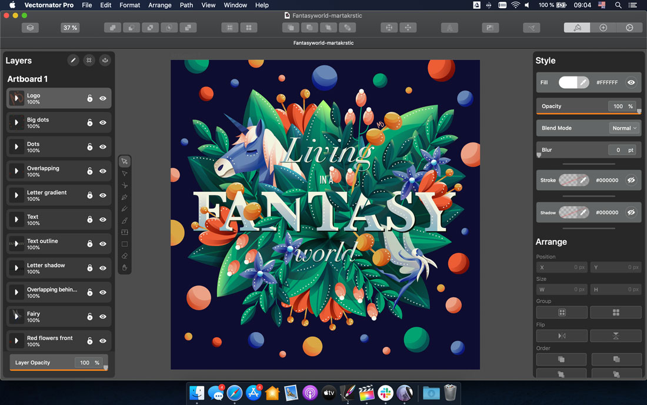Click the zoom percentage control showing 37%

point(69,27)
